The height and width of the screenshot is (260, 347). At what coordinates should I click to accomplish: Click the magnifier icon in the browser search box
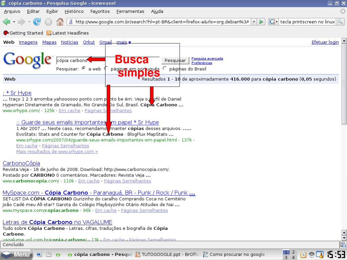340,22
